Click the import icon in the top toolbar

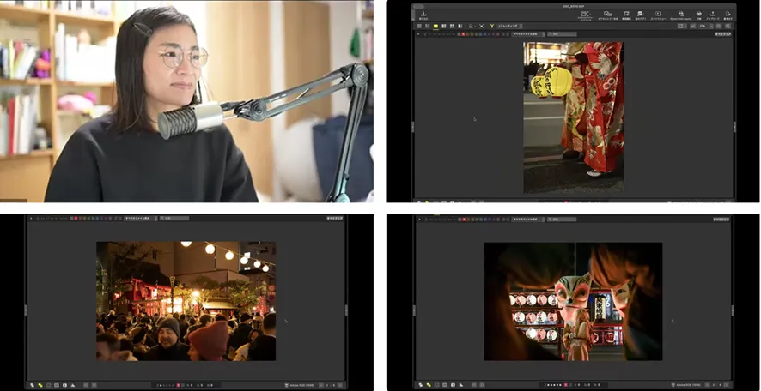[x=423, y=15]
